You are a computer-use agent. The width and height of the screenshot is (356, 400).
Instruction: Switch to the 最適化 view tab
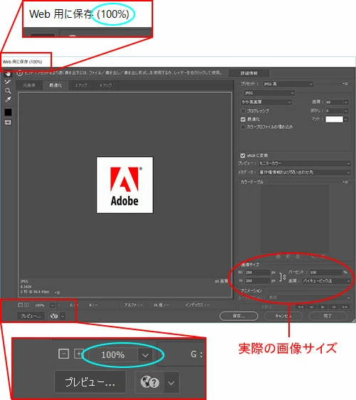coord(56,85)
